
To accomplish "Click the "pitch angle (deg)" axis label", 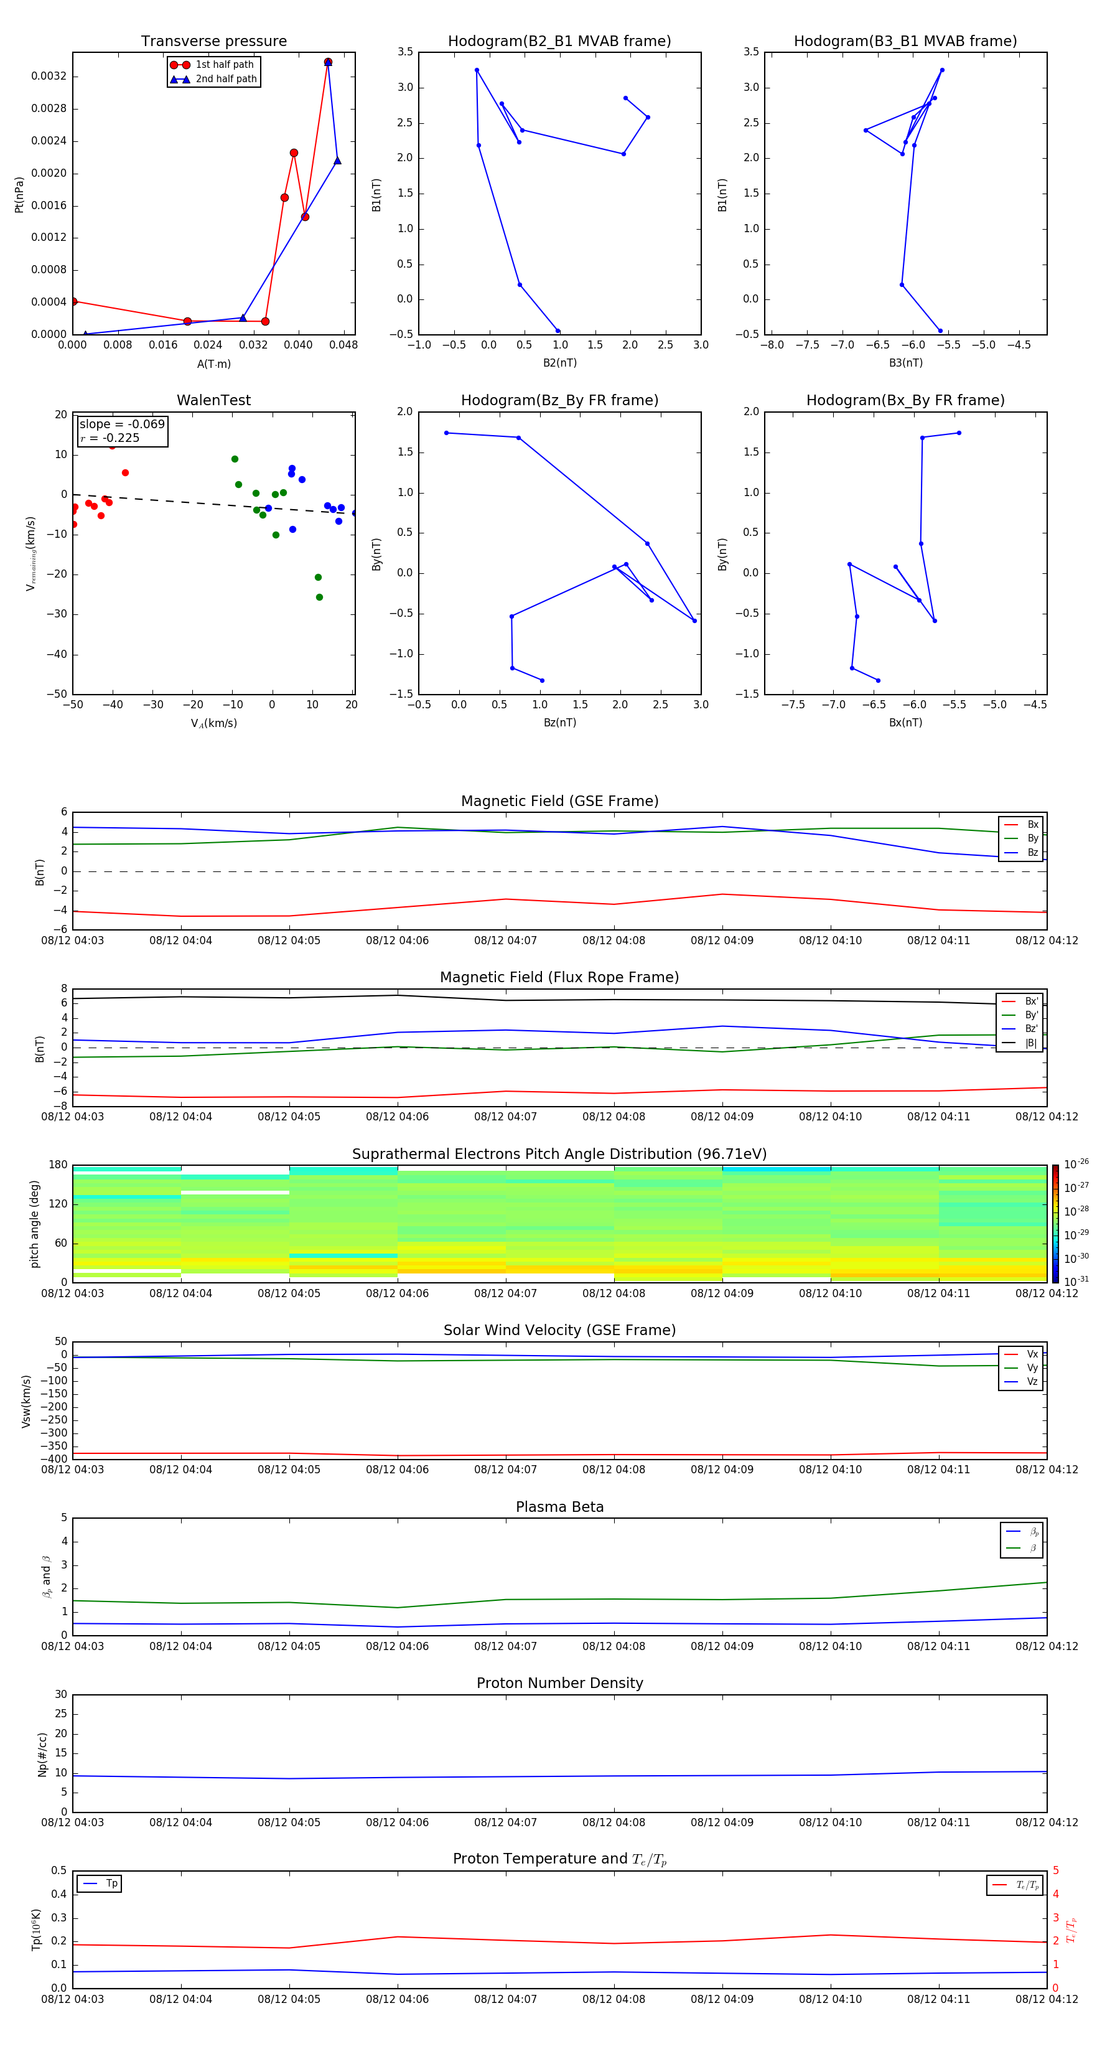I will pyautogui.click(x=34, y=1224).
